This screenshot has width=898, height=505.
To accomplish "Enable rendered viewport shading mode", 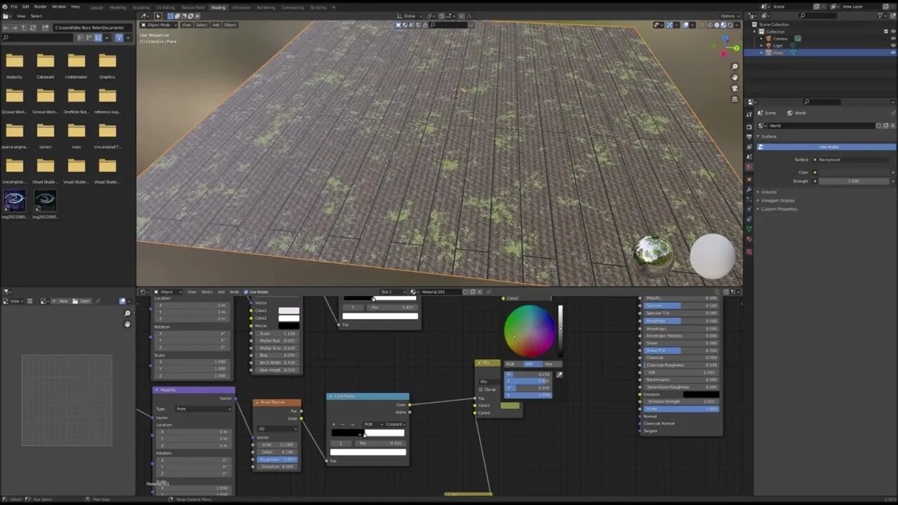I will point(730,25).
